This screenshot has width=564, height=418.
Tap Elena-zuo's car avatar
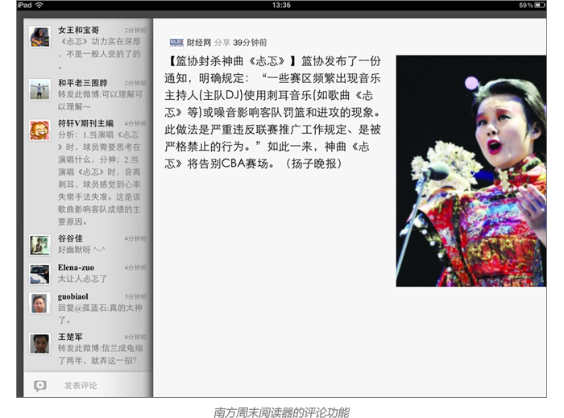39,274
